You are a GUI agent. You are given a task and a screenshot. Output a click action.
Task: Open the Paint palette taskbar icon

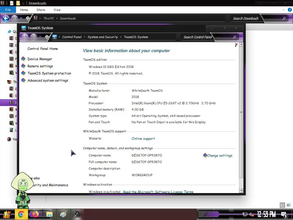[63, 214]
